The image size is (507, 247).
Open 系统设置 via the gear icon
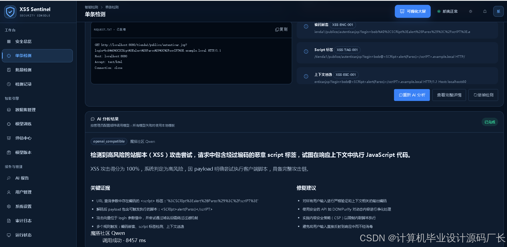(9, 207)
